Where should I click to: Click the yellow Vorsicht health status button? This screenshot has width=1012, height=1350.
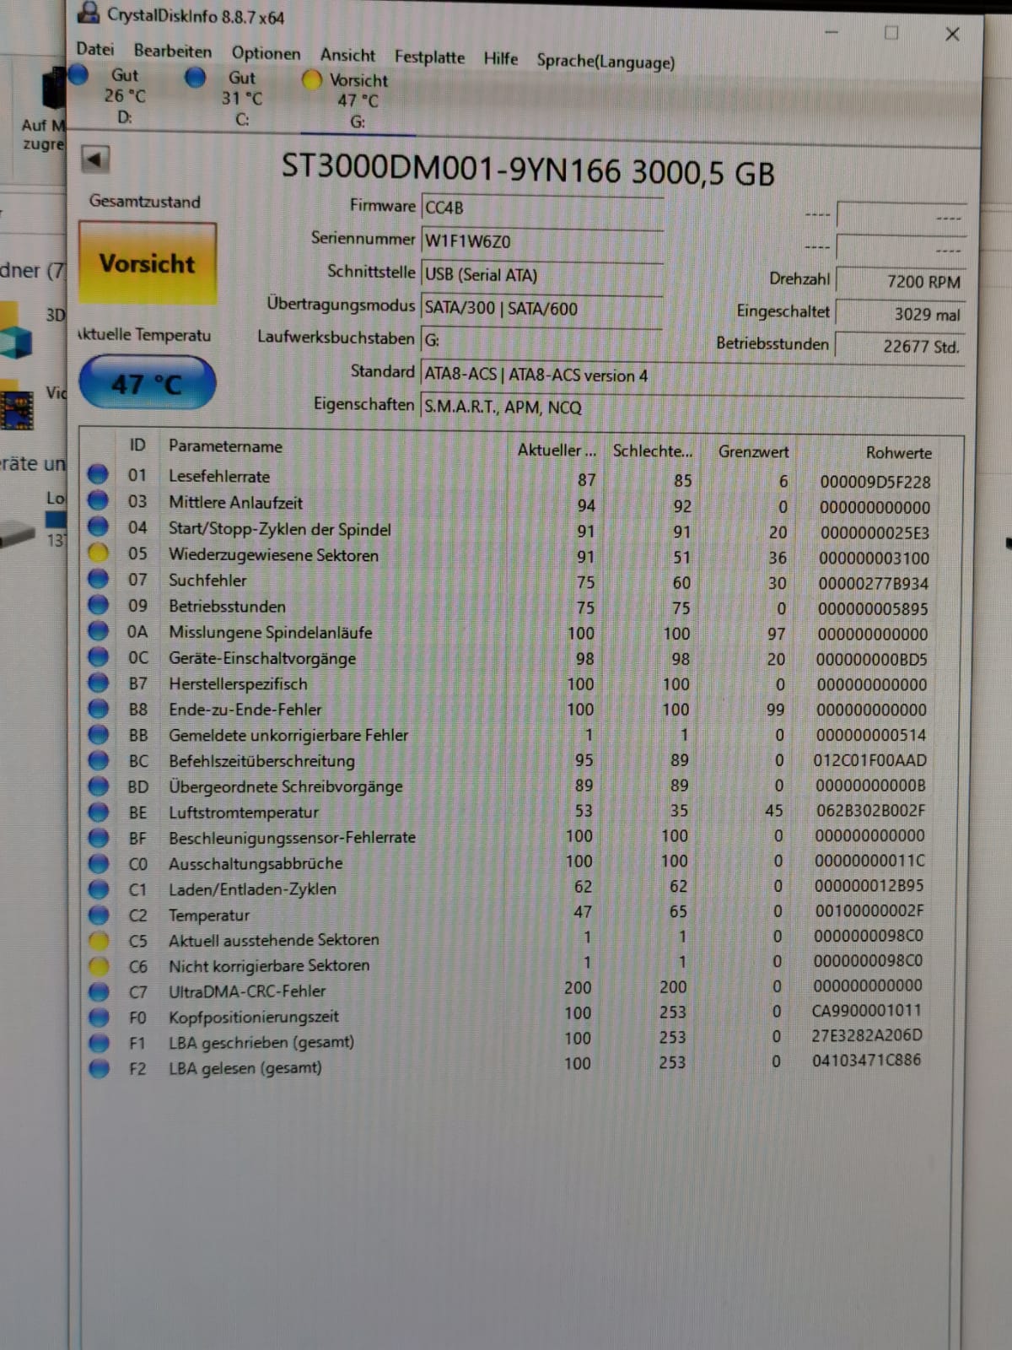pos(148,263)
